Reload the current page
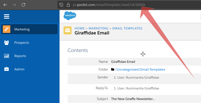The image size is (201, 103). pyautogui.click(x=23, y=5)
